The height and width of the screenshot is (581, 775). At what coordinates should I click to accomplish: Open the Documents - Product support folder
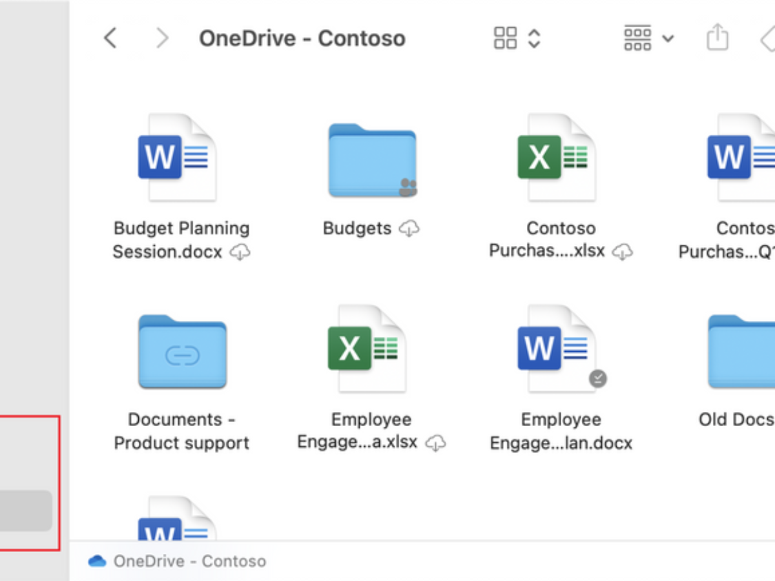pyautogui.click(x=182, y=352)
